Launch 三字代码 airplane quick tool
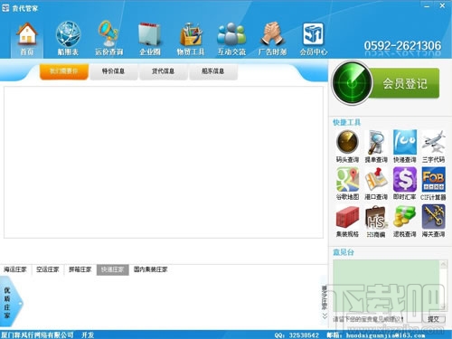452x339 pixels. [433, 146]
